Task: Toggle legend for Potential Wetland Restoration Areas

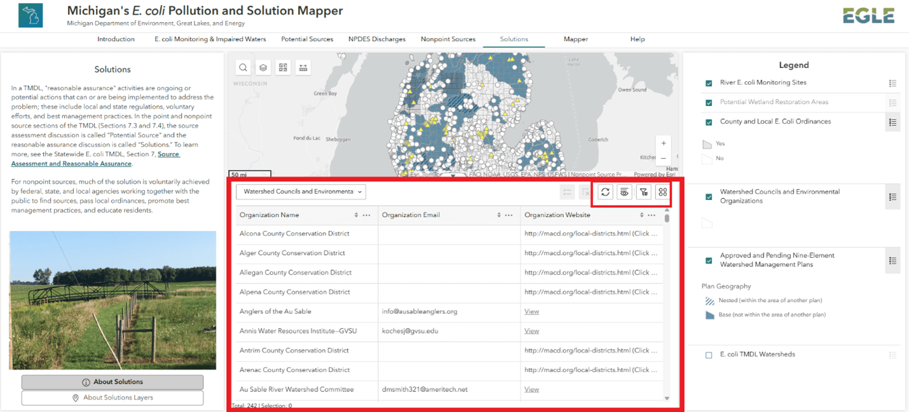Action: [x=892, y=102]
